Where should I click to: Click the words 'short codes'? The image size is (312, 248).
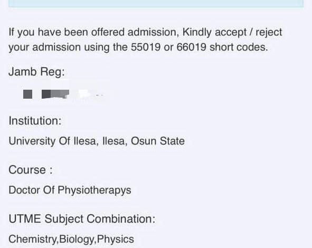pos(239,47)
